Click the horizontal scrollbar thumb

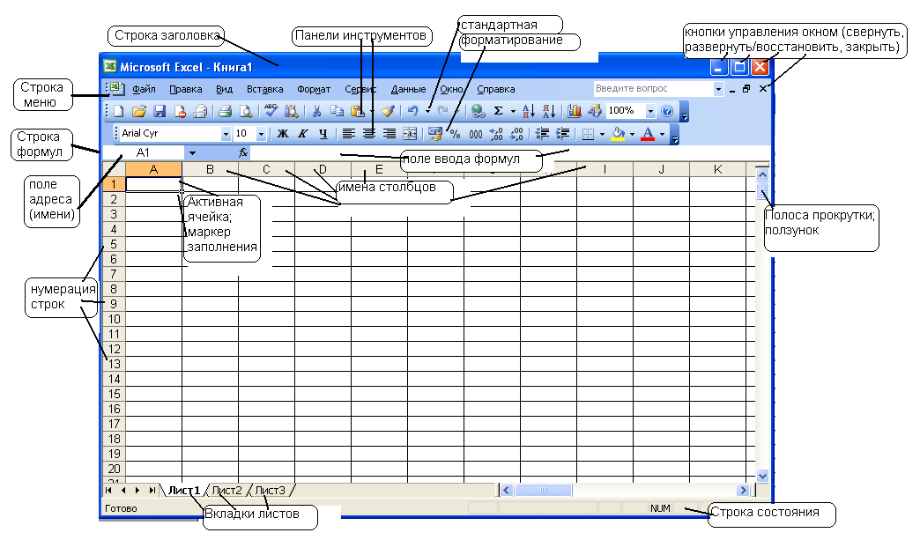click(544, 490)
